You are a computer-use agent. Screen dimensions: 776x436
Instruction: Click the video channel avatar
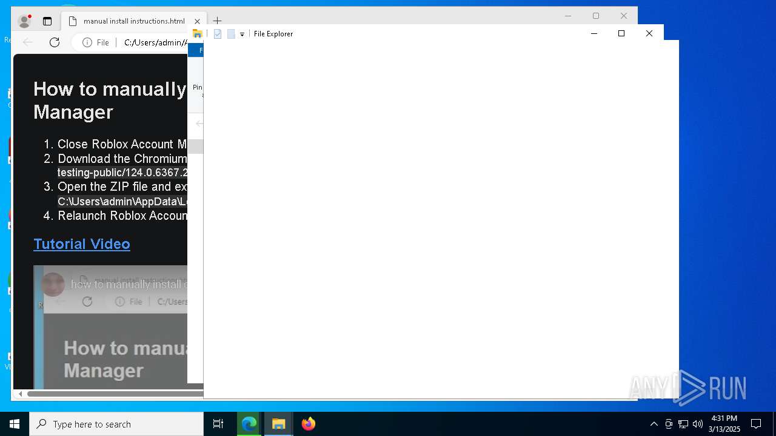coord(53,285)
